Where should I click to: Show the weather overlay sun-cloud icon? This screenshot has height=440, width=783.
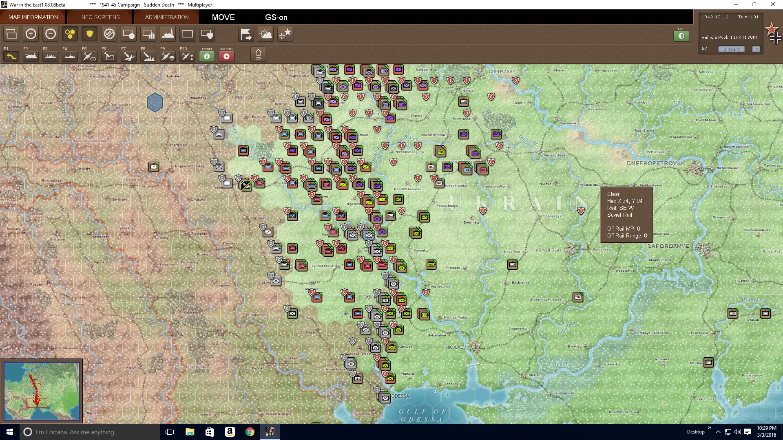(266, 34)
